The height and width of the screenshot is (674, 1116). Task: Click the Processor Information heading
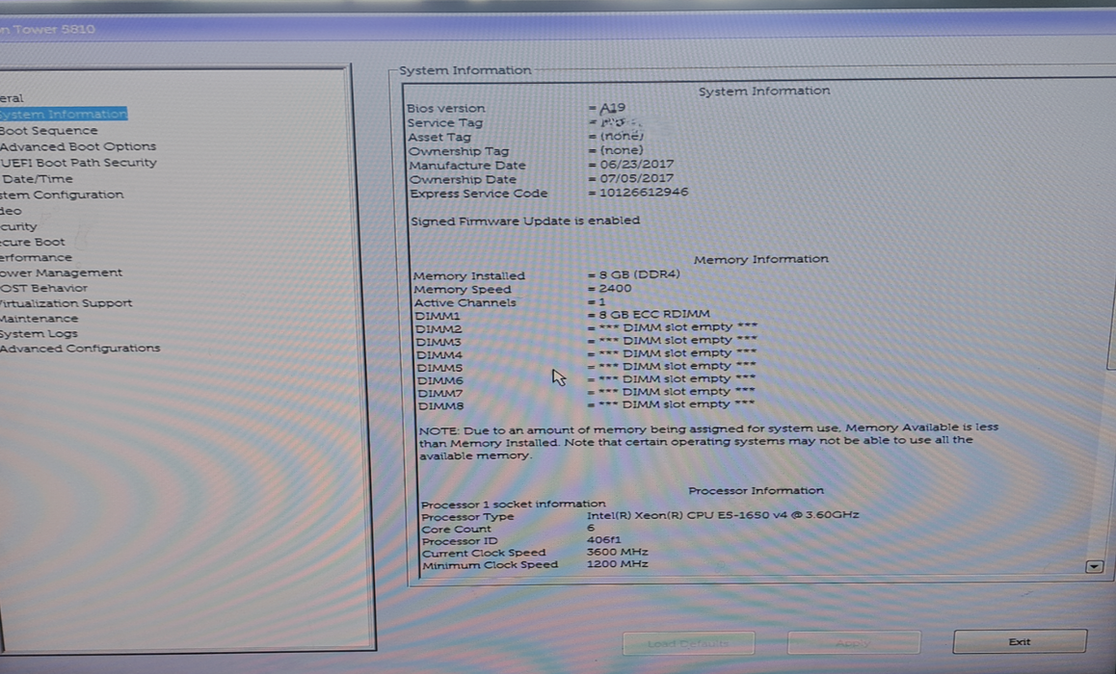[756, 490]
